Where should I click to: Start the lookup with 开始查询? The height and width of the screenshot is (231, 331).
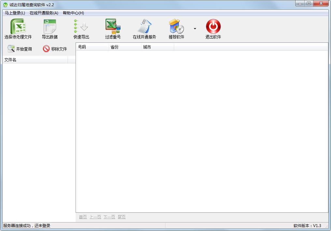[x=20, y=49]
